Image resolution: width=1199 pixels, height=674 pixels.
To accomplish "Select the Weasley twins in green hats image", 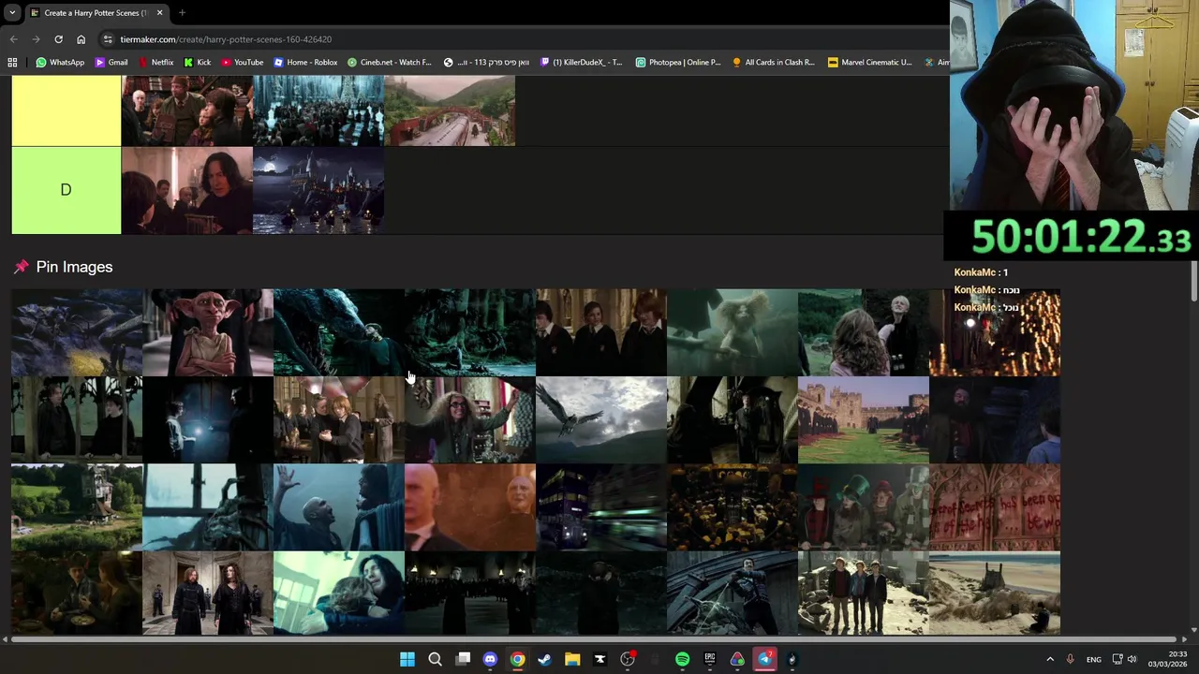I will 864,506.
